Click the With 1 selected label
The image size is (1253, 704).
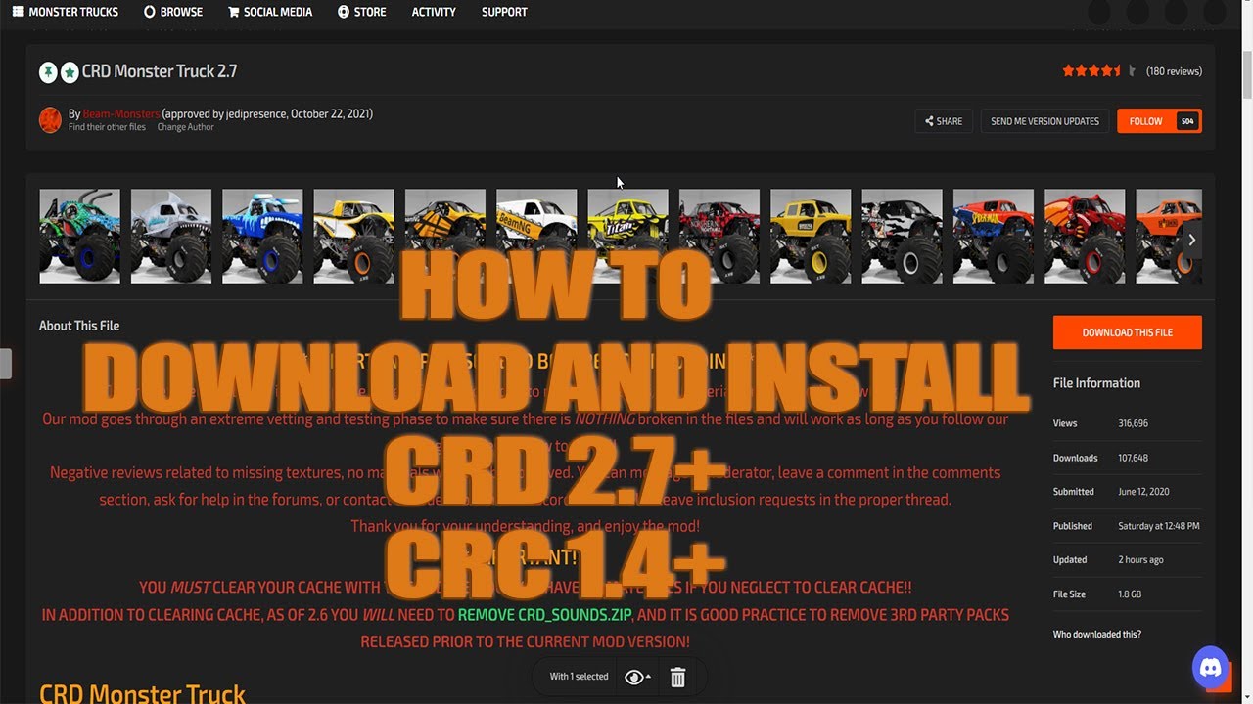tap(579, 677)
